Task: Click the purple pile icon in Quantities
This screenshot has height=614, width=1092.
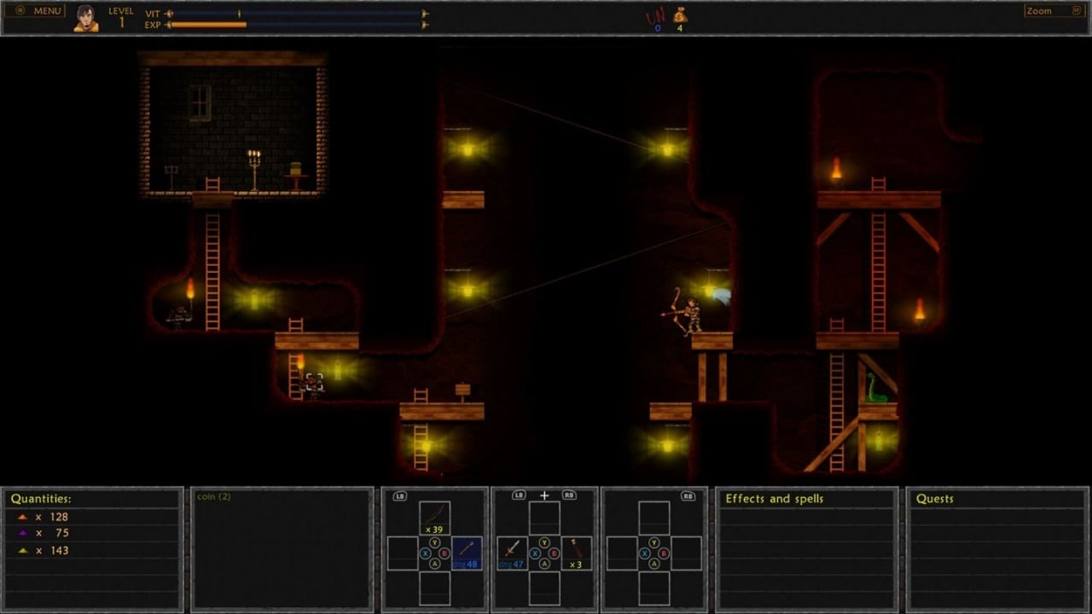Action: [x=23, y=533]
